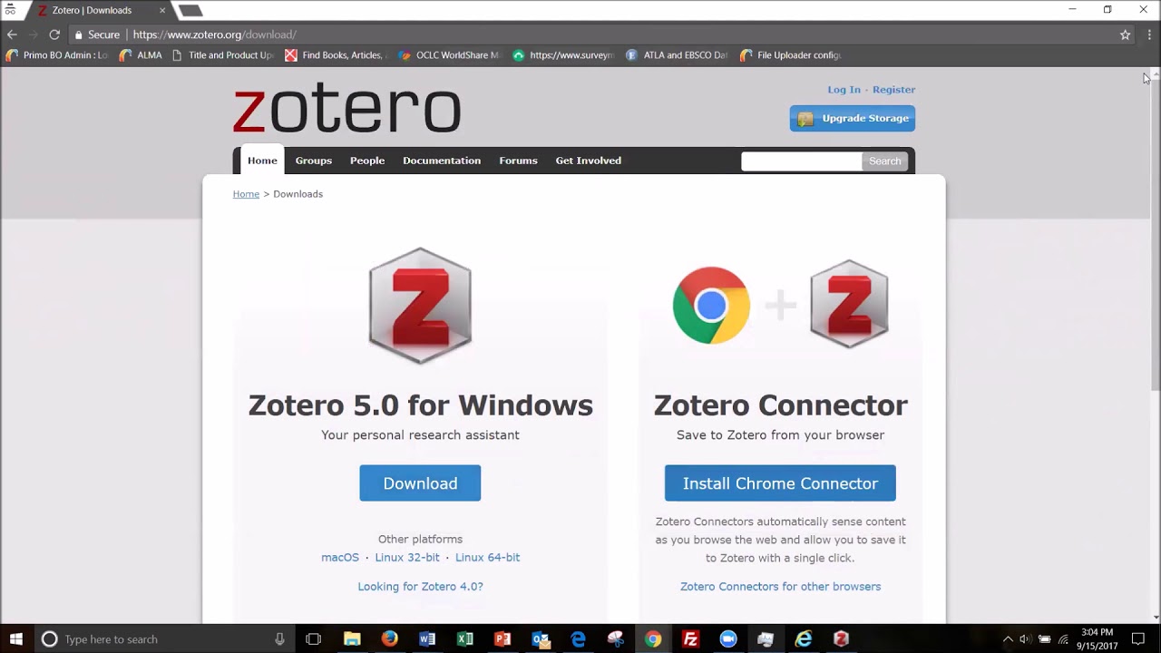Open the People navigation tab
Viewport: 1161px width, 653px height.
click(367, 161)
